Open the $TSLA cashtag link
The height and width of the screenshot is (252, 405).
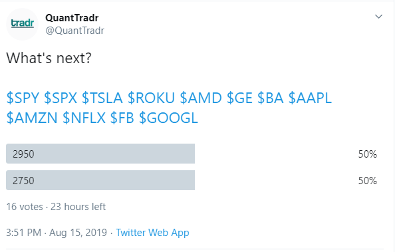pyautogui.click(x=102, y=98)
